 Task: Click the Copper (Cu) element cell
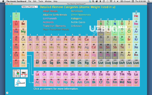pos(87,40)
